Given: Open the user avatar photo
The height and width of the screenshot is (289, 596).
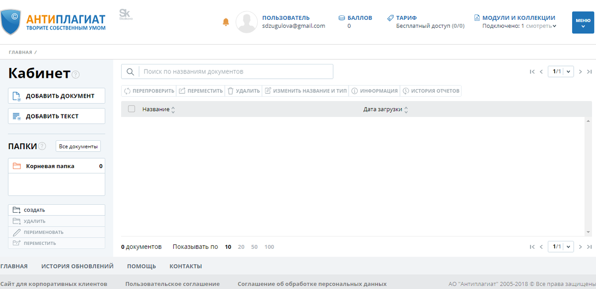Looking at the screenshot, I should point(247,22).
